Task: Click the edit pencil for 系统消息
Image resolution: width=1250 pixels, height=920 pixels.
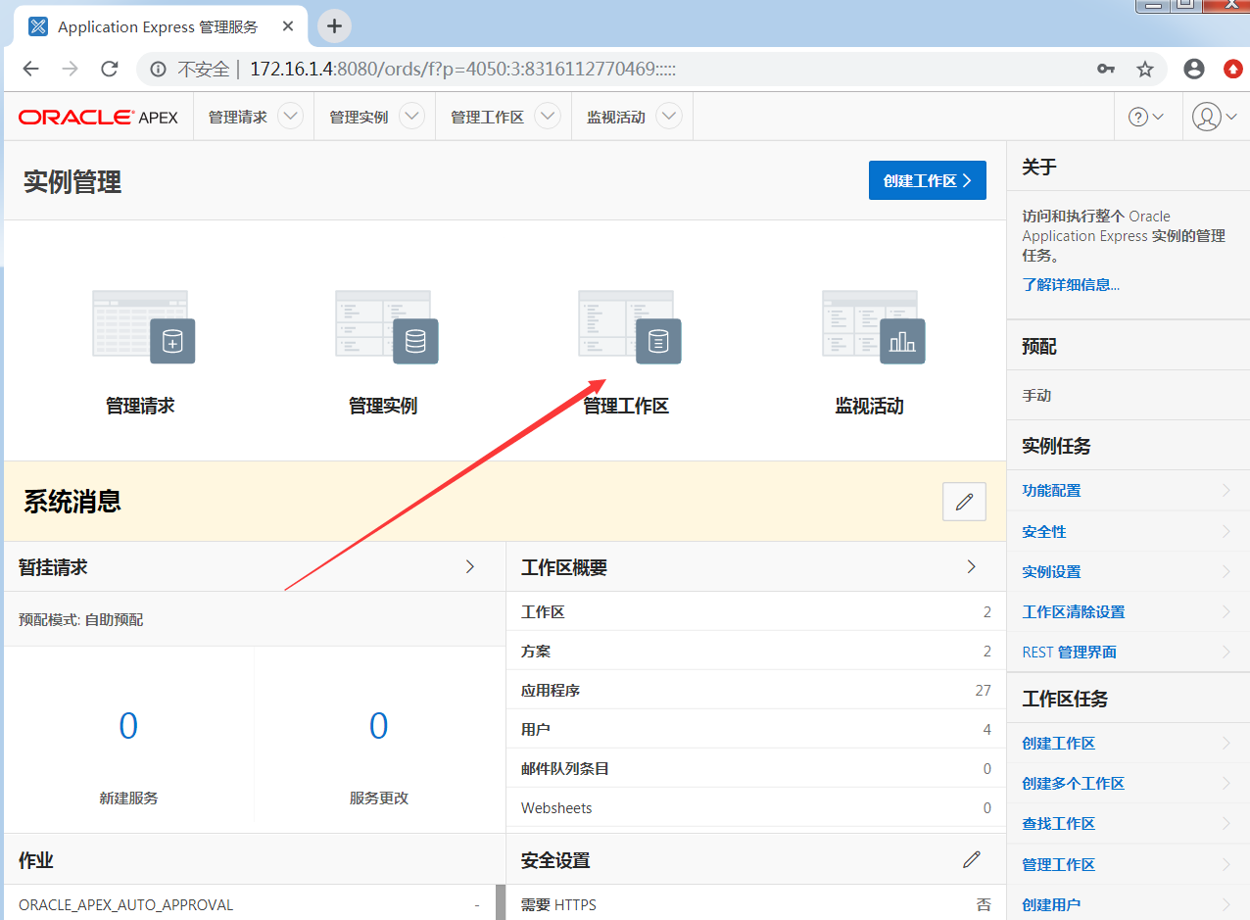Action: click(964, 502)
